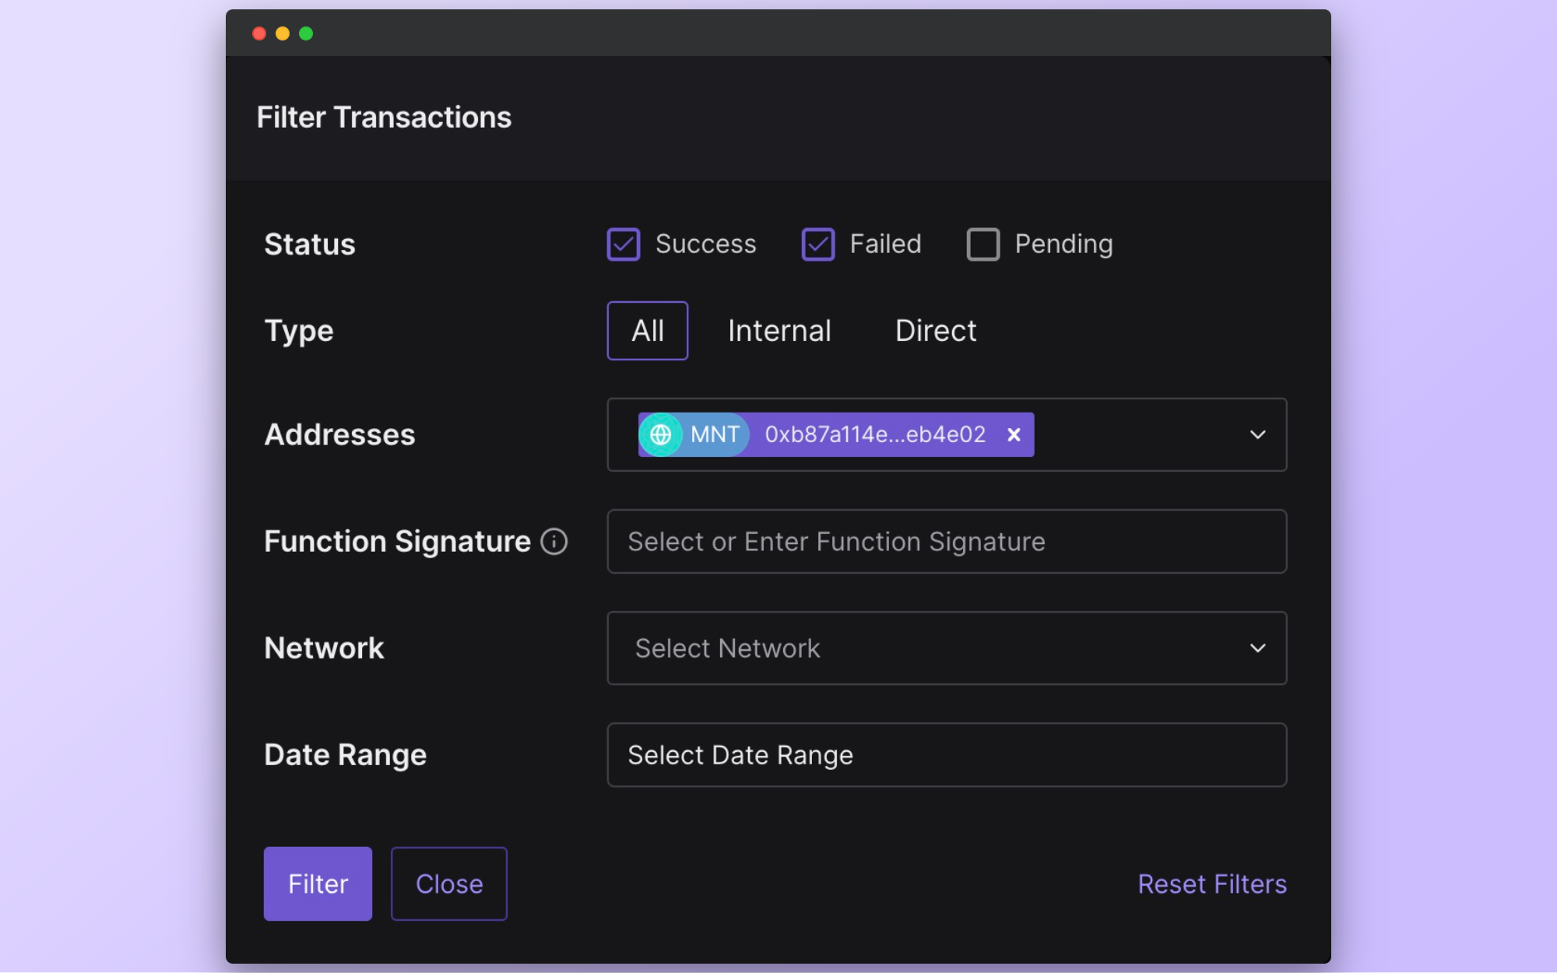Expand the Addresses dropdown chevron
Image resolution: width=1557 pixels, height=973 pixels.
[x=1257, y=434]
